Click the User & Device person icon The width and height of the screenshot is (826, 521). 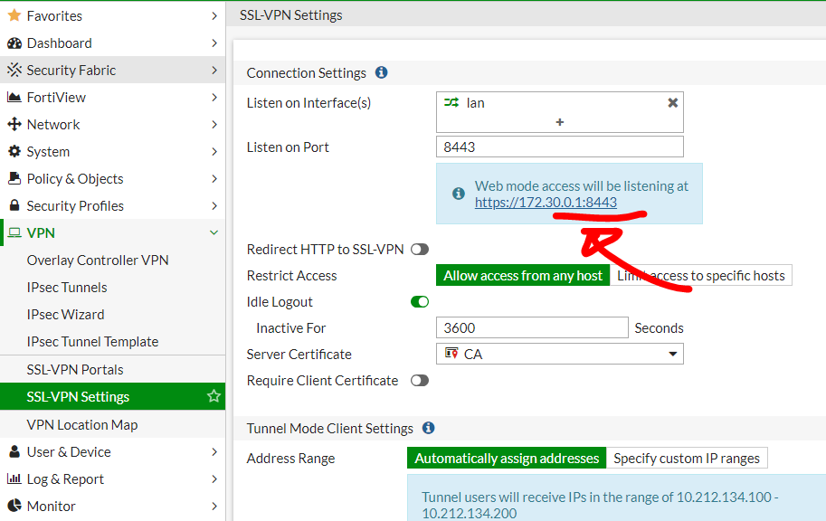(14, 451)
